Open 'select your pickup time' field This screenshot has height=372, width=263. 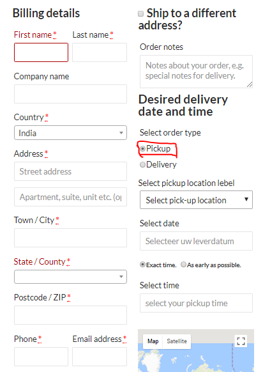pyautogui.click(x=196, y=303)
